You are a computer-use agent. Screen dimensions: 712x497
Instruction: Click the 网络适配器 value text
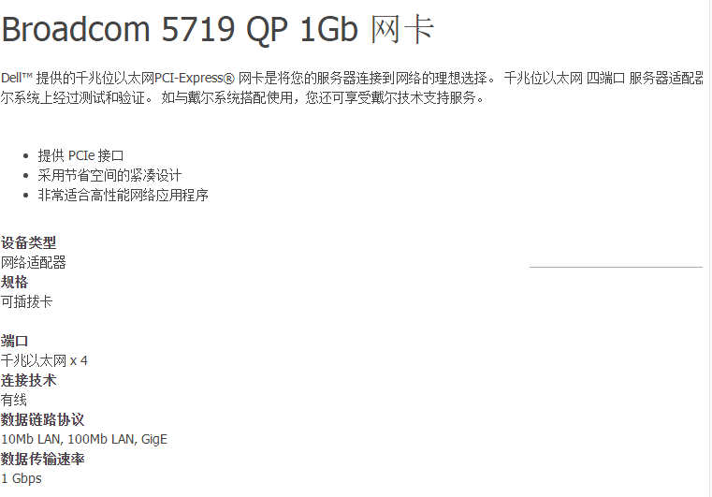(33, 263)
